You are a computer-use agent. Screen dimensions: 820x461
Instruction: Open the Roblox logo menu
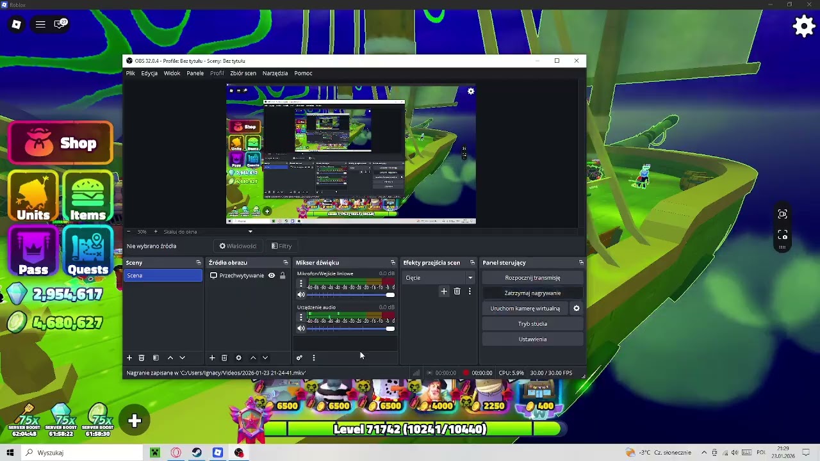pos(16,24)
